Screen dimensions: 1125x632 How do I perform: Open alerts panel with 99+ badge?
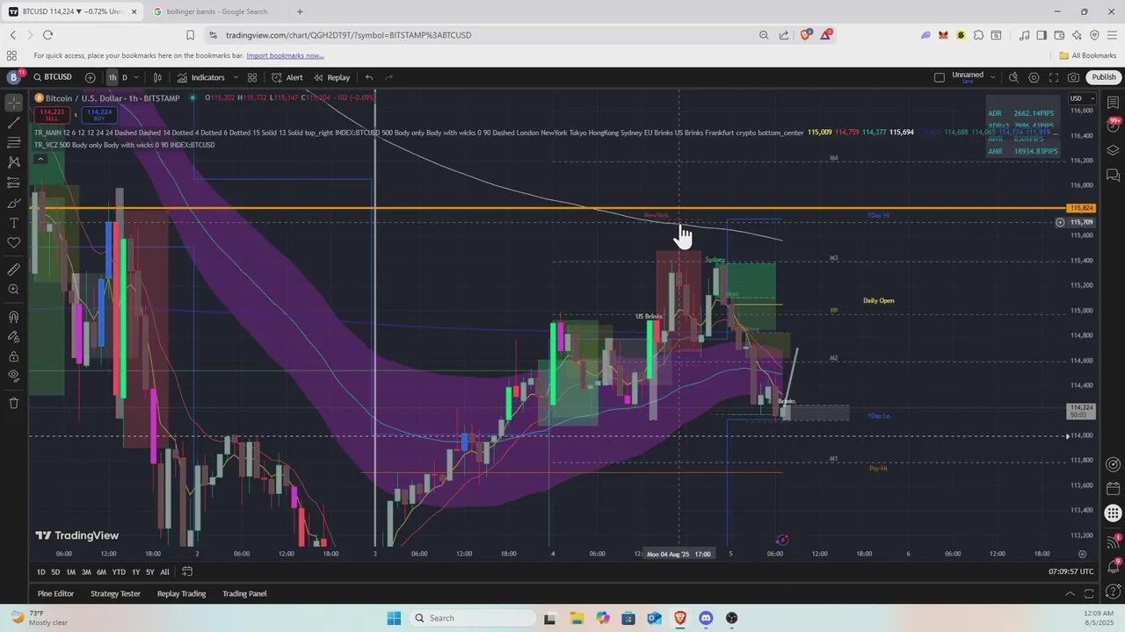(1113, 126)
